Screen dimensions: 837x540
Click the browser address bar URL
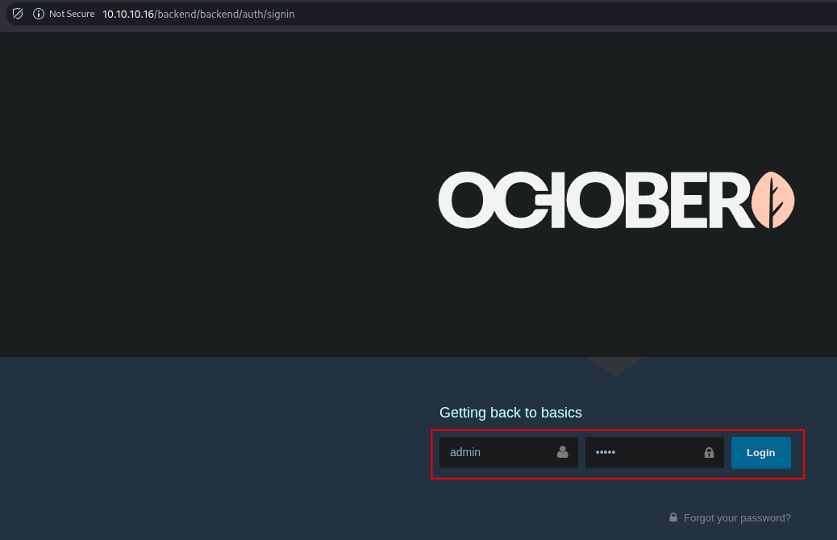(x=198, y=14)
